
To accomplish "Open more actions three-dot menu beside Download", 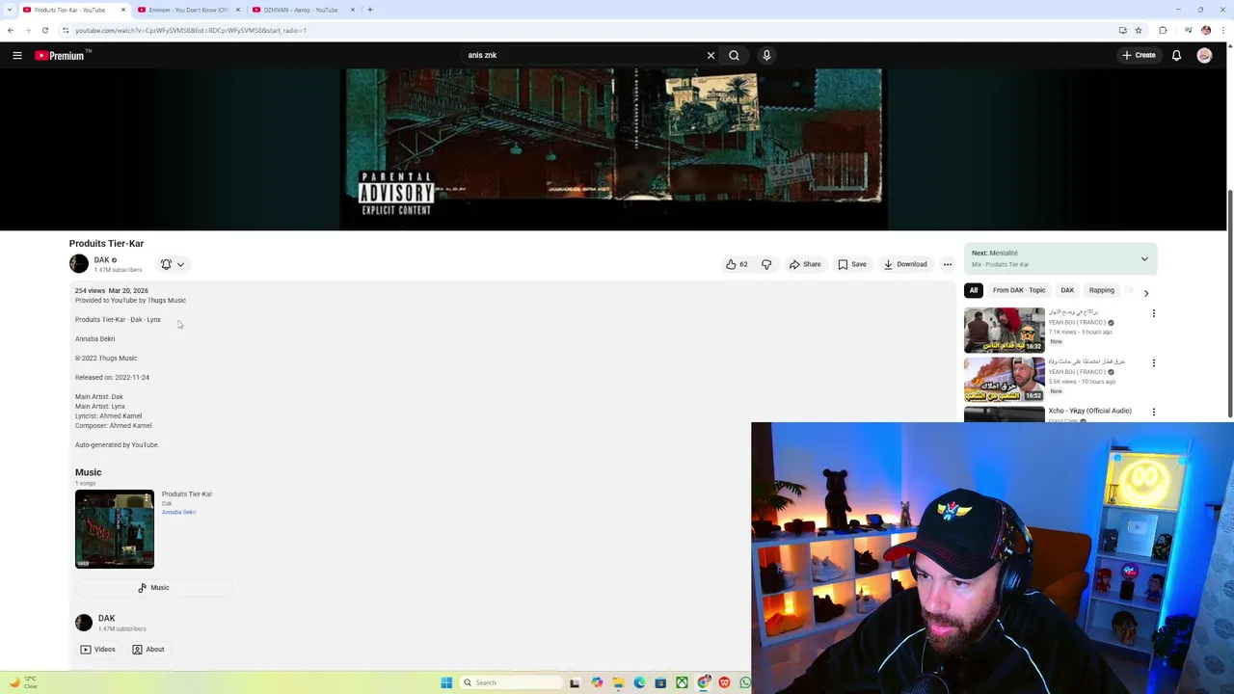I will 948,264.
